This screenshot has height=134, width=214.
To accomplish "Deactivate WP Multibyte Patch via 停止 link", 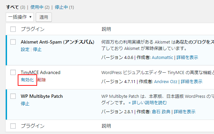I will 25,104.
